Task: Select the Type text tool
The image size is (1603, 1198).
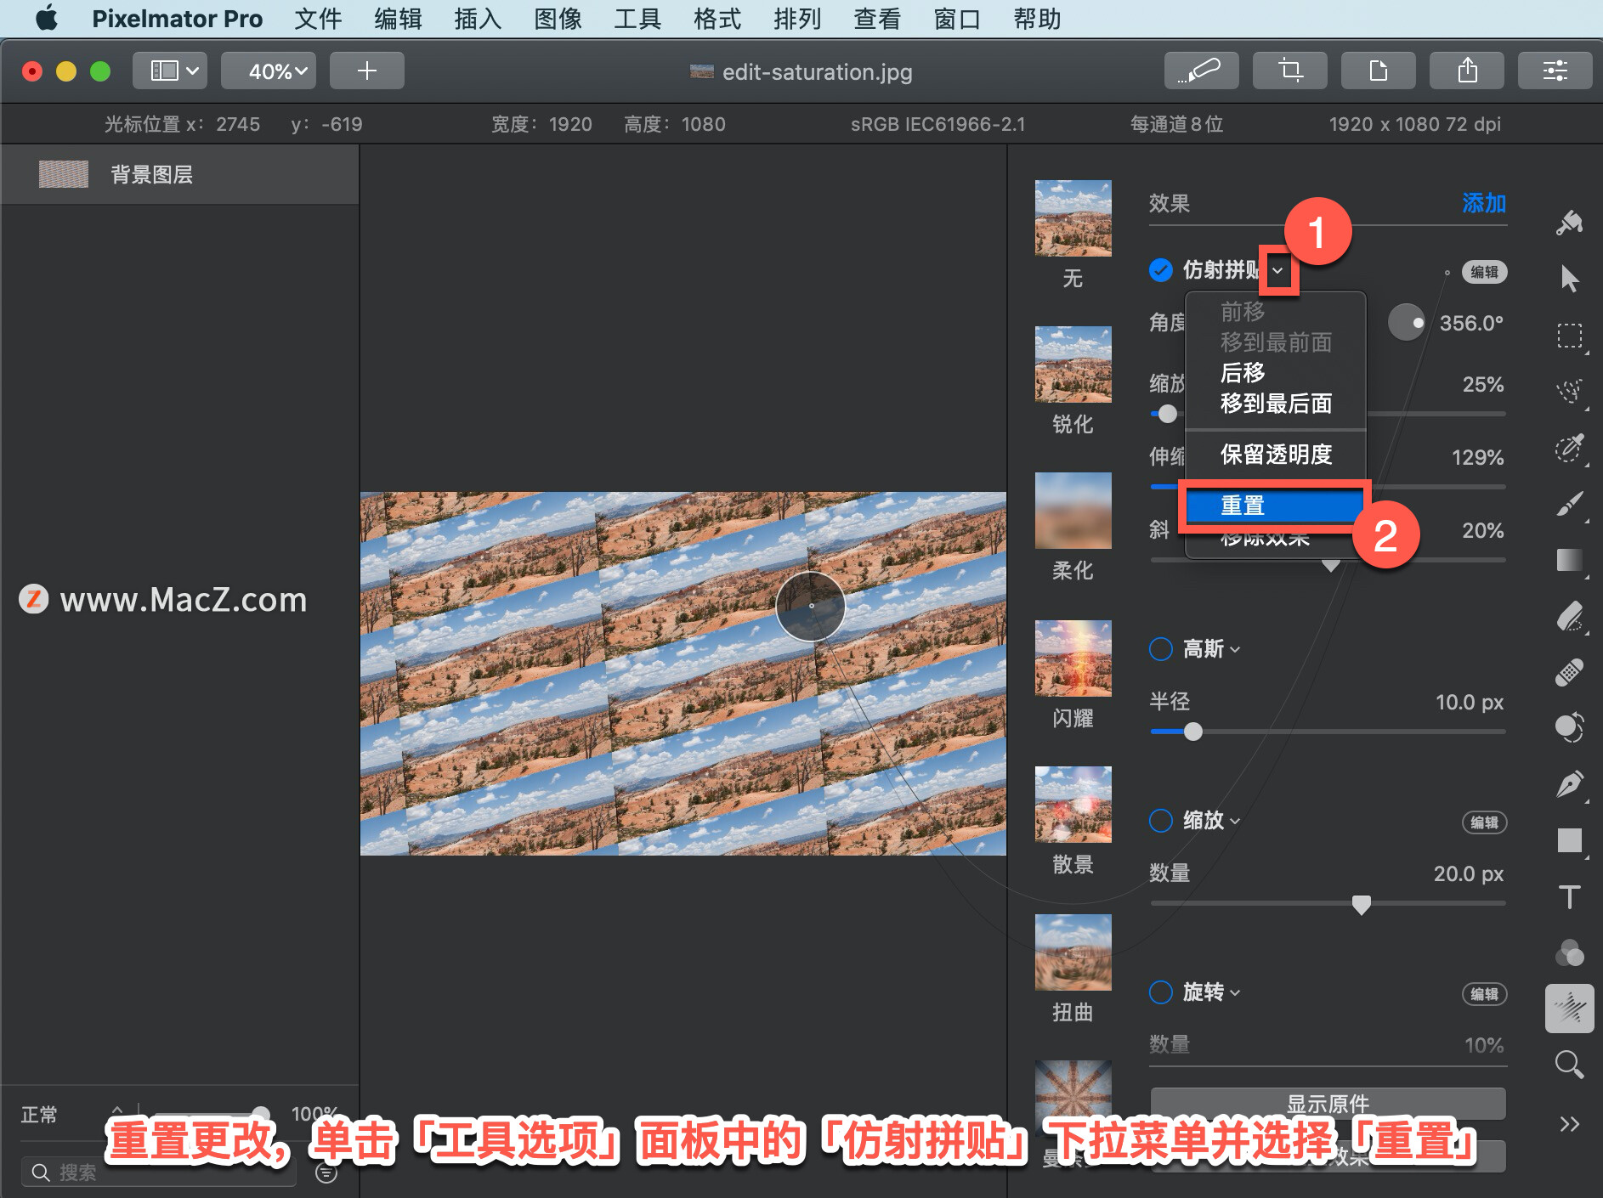Action: 1569,897
